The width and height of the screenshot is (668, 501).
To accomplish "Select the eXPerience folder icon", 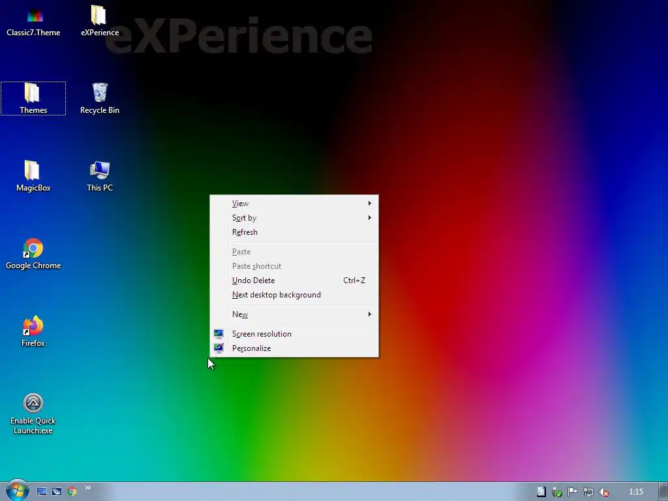I will [x=100, y=22].
